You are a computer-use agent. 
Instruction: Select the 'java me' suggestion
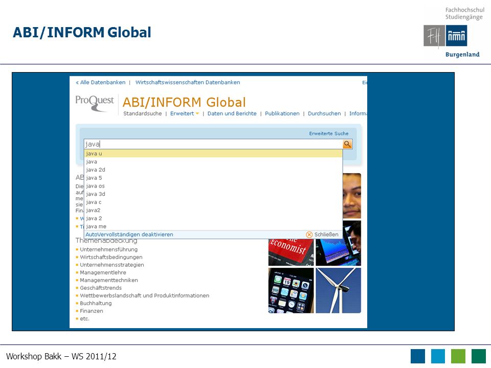coord(214,226)
